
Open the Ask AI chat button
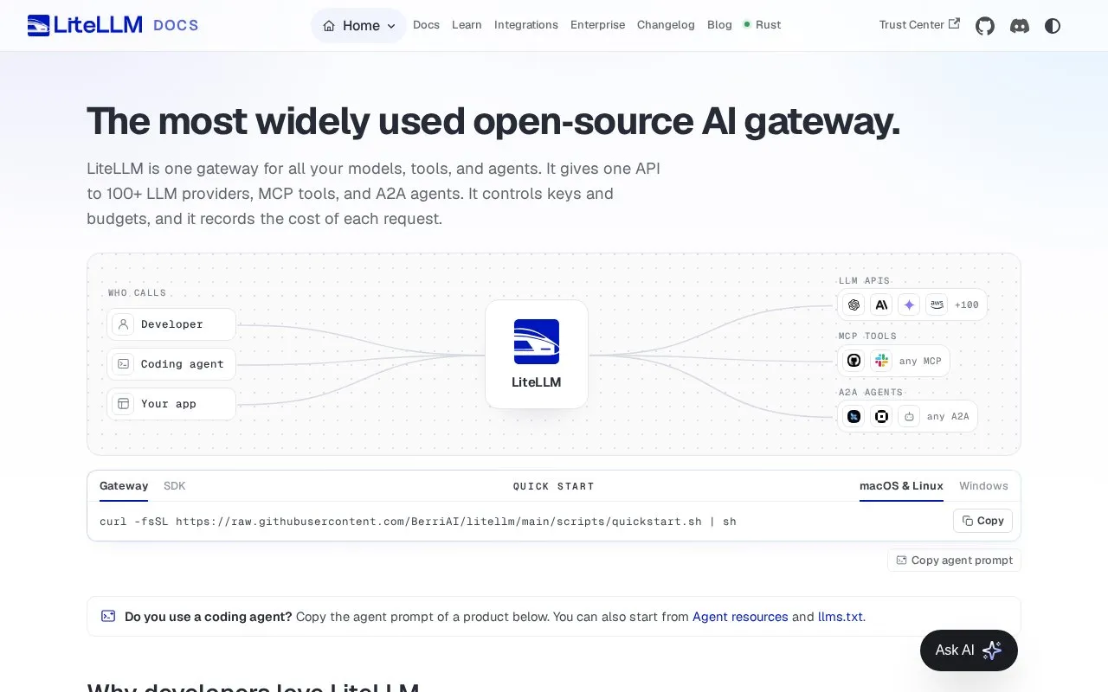tap(969, 650)
